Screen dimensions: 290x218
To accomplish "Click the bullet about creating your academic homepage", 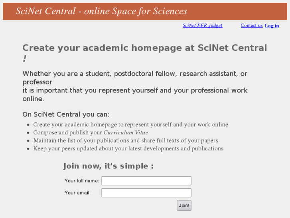I will click(130, 125).
